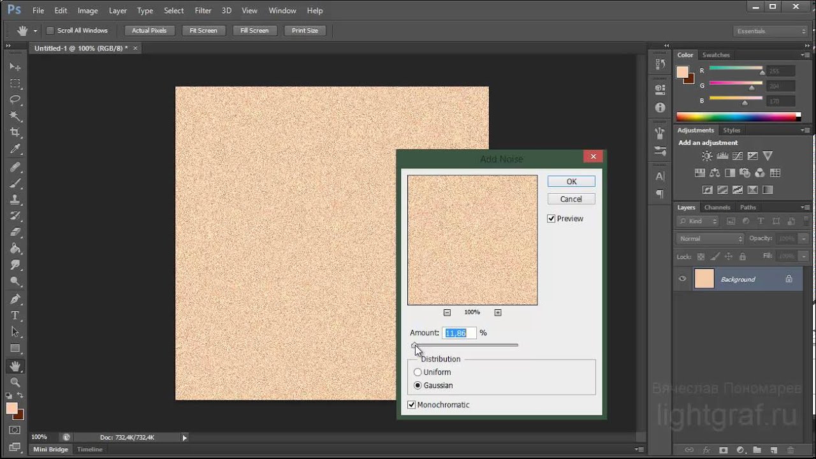
Task: Switch to the Channels tab
Action: (x=717, y=207)
